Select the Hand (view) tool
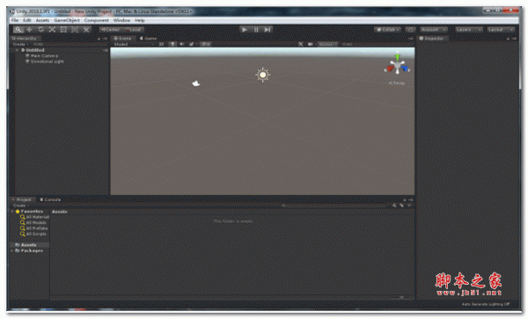The height and width of the screenshot is (319, 528). click(x=18, y=30)
